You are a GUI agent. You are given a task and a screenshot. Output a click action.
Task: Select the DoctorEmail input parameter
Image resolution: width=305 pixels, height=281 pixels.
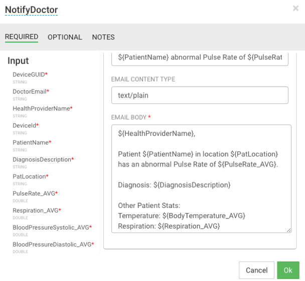(x=29, y=91)
